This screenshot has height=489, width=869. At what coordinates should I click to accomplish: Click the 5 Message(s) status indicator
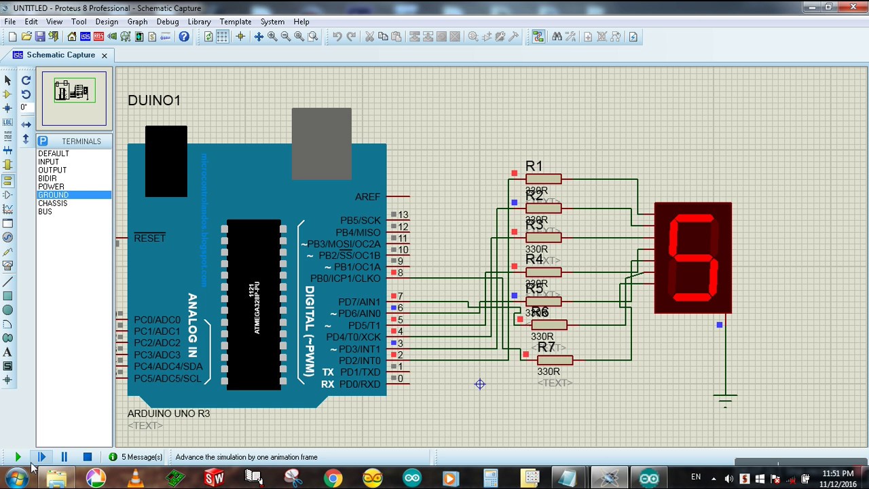(x=136, y=457)
